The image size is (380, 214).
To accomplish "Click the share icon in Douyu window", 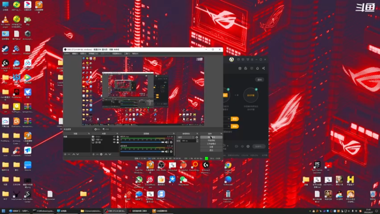I will [x=264, y=68].
